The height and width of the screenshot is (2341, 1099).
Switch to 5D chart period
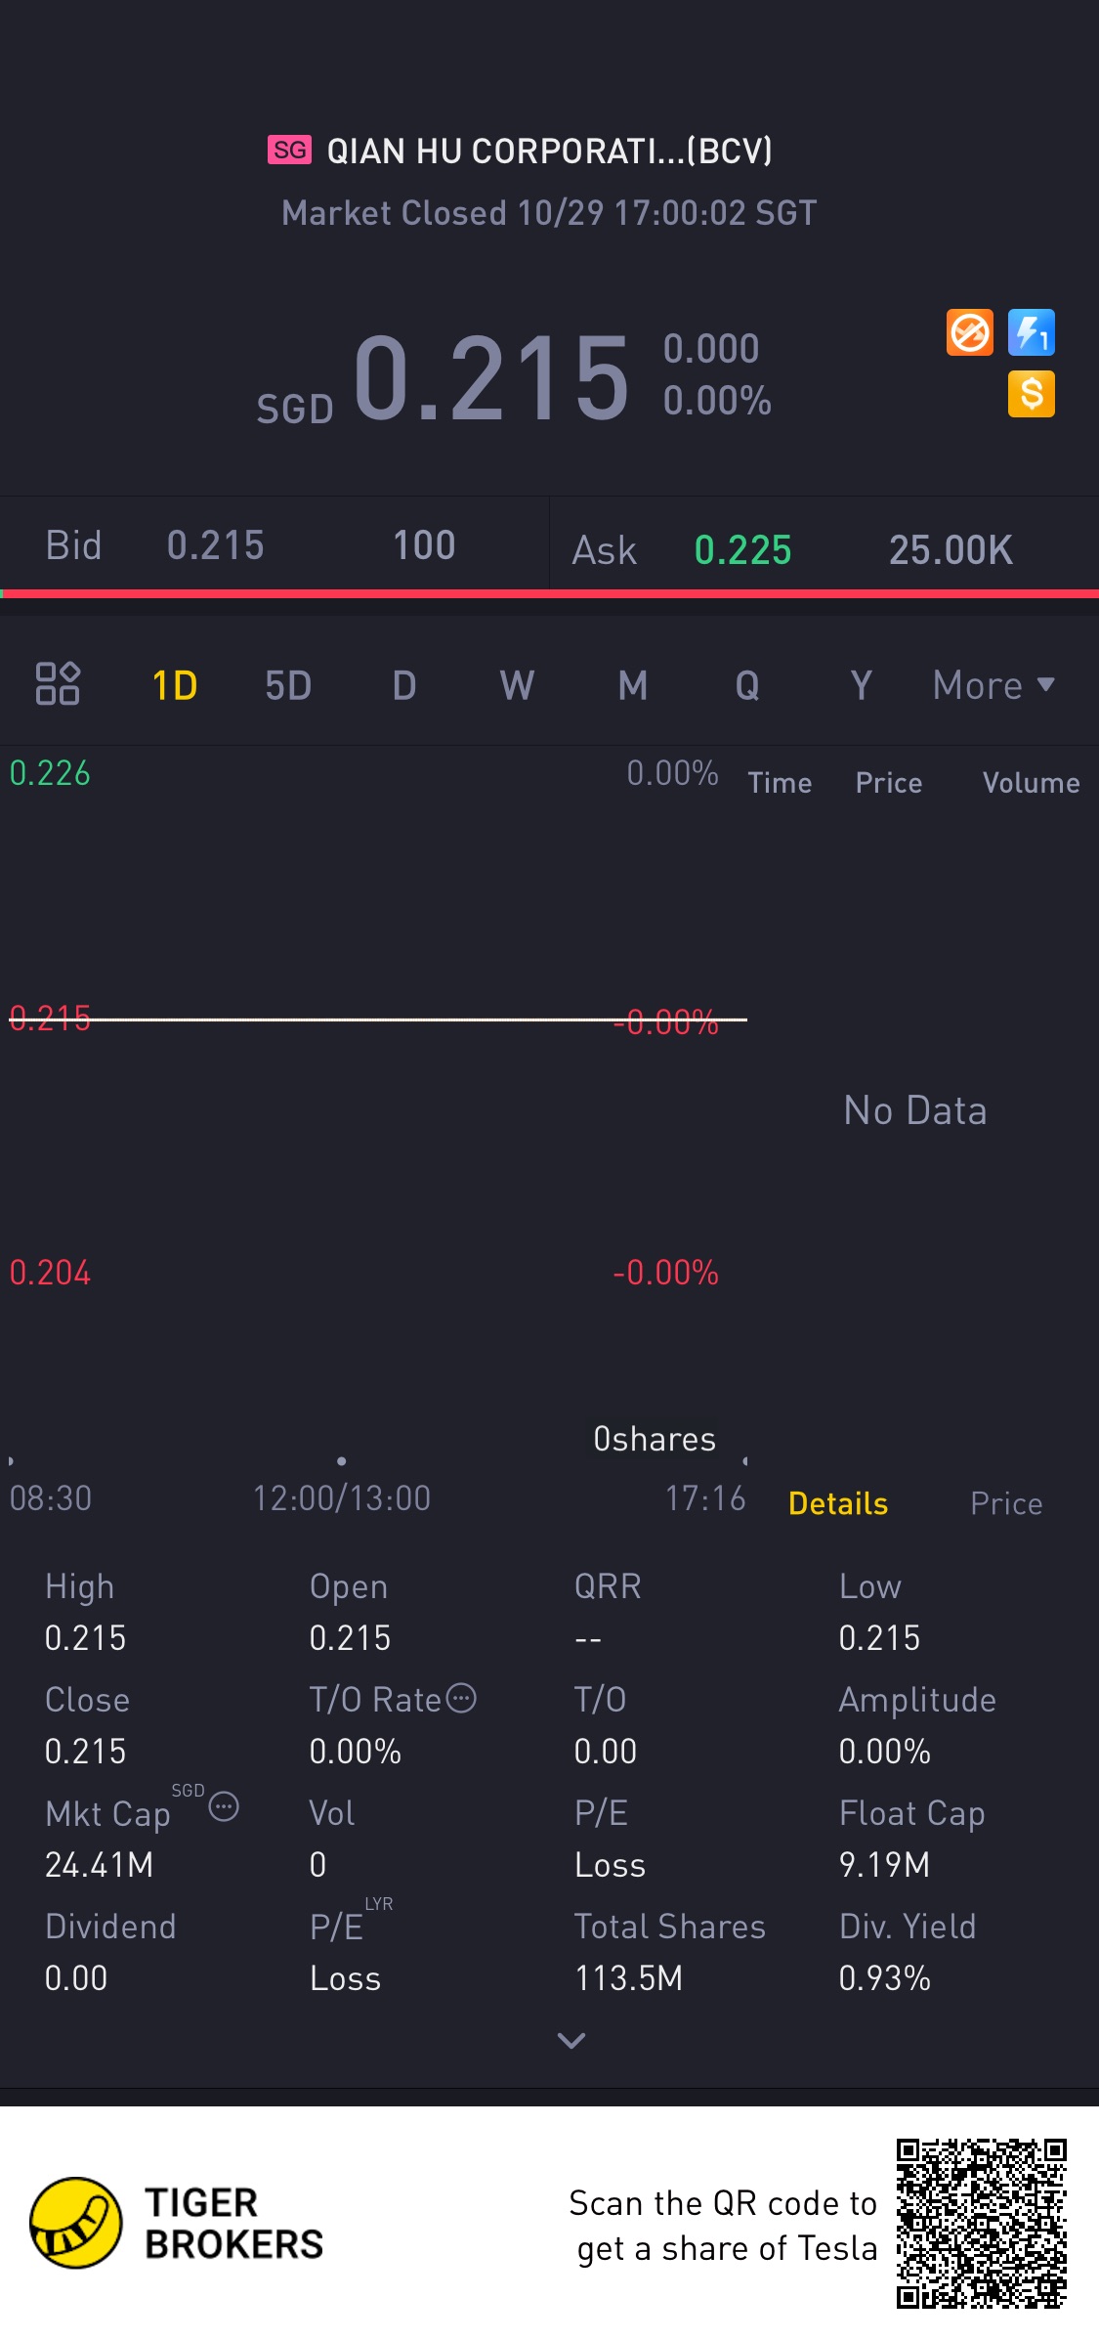click(x=288, y=685)
